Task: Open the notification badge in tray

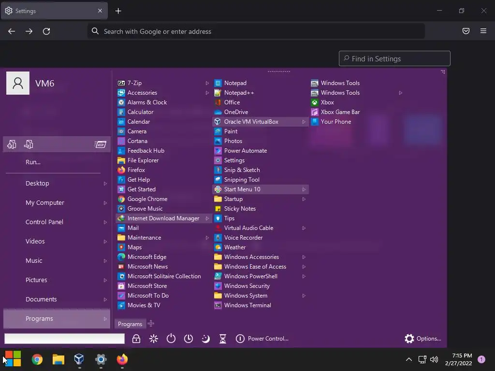Action: click(x=481, y=359)
